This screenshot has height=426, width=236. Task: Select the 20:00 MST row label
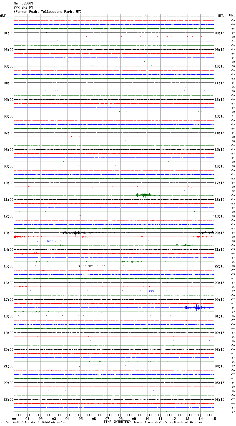click(x=9, y=350)
